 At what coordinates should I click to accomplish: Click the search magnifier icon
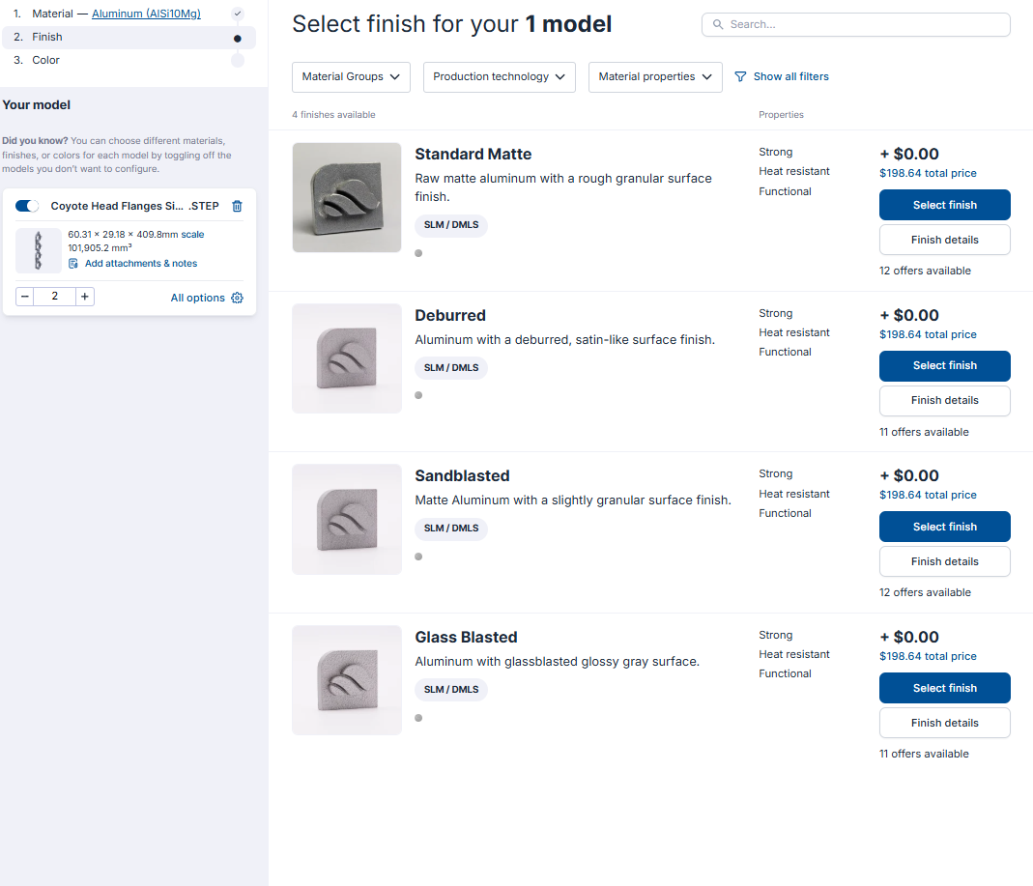pos(718,24)
